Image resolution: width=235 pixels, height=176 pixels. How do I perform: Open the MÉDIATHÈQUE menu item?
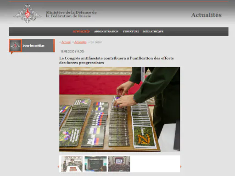153,32
